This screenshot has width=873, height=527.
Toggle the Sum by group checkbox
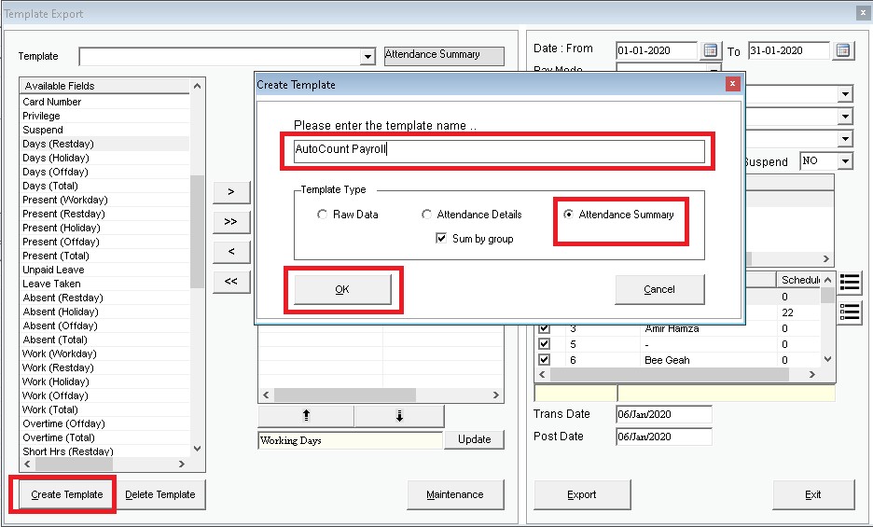[x=442, y=239]
